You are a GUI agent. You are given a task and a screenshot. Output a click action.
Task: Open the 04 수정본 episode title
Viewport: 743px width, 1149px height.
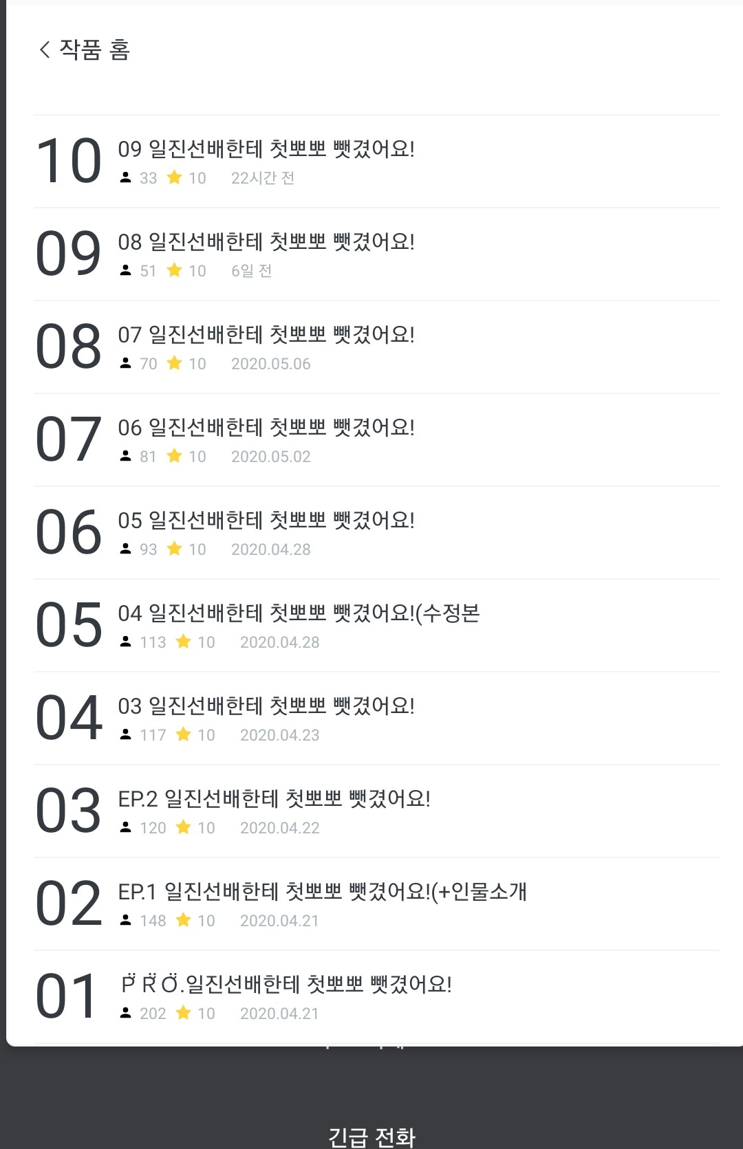(x=299, y=613)
